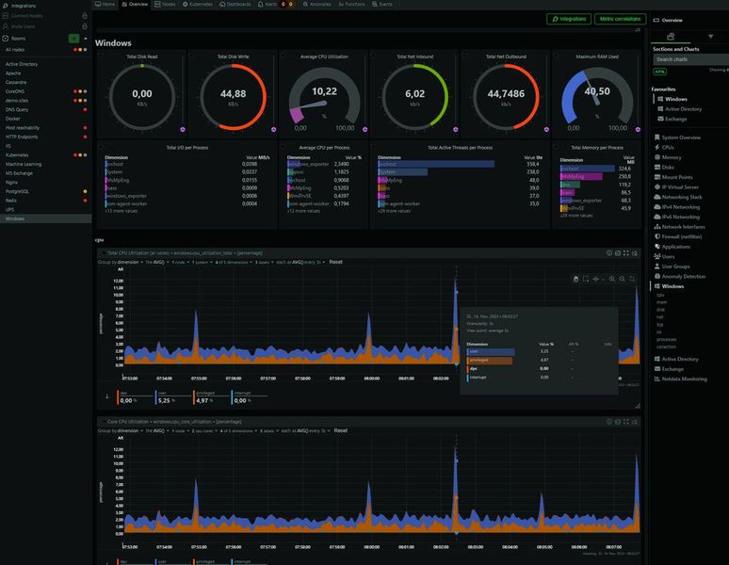Image resolution: width=729 pixels, height=565 pixels.
Task: Open 1 node dropdown on Total CPU chart
Action: point(180,262)
